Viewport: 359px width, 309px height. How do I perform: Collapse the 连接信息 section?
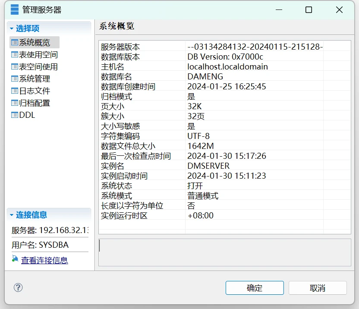tap(11, 215)
